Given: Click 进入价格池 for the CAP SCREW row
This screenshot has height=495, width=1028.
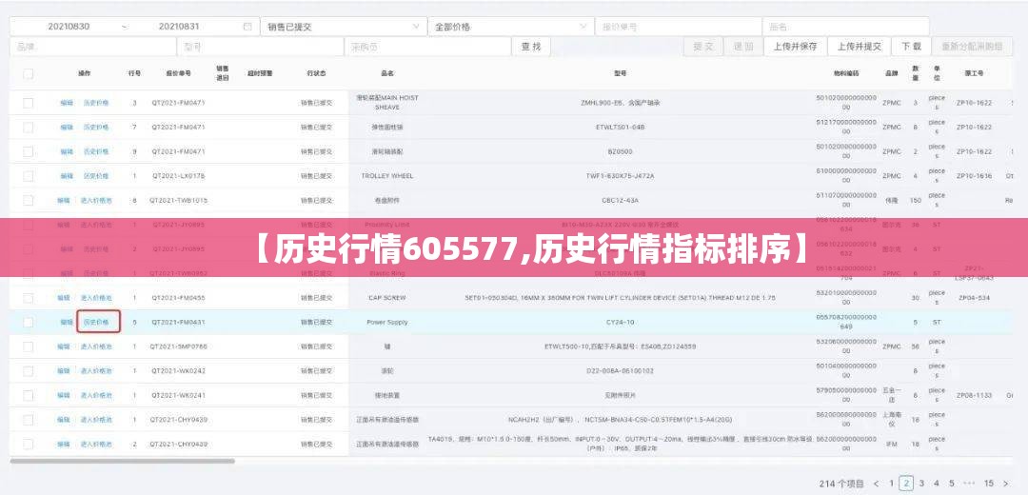Looking at the screenshot, I should coord(96,298).
